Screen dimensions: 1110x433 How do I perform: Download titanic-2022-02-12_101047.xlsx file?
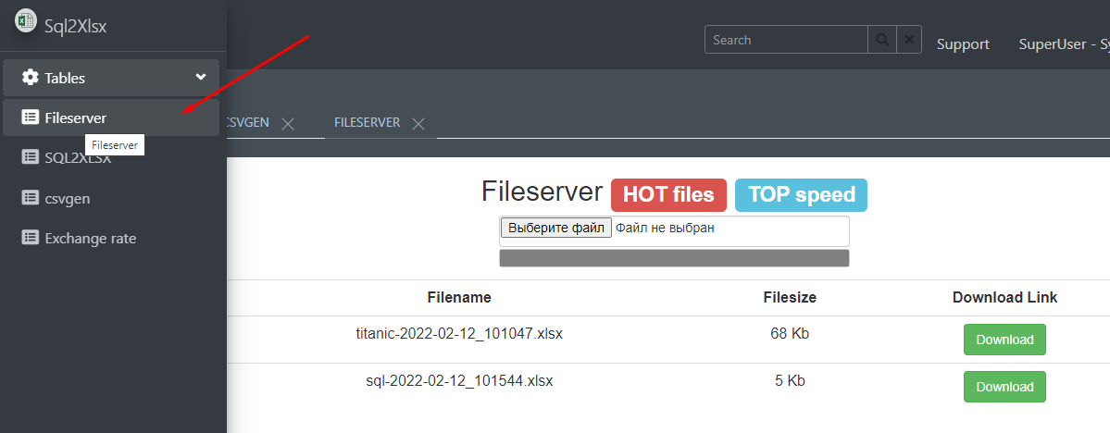pos(1004,340)
